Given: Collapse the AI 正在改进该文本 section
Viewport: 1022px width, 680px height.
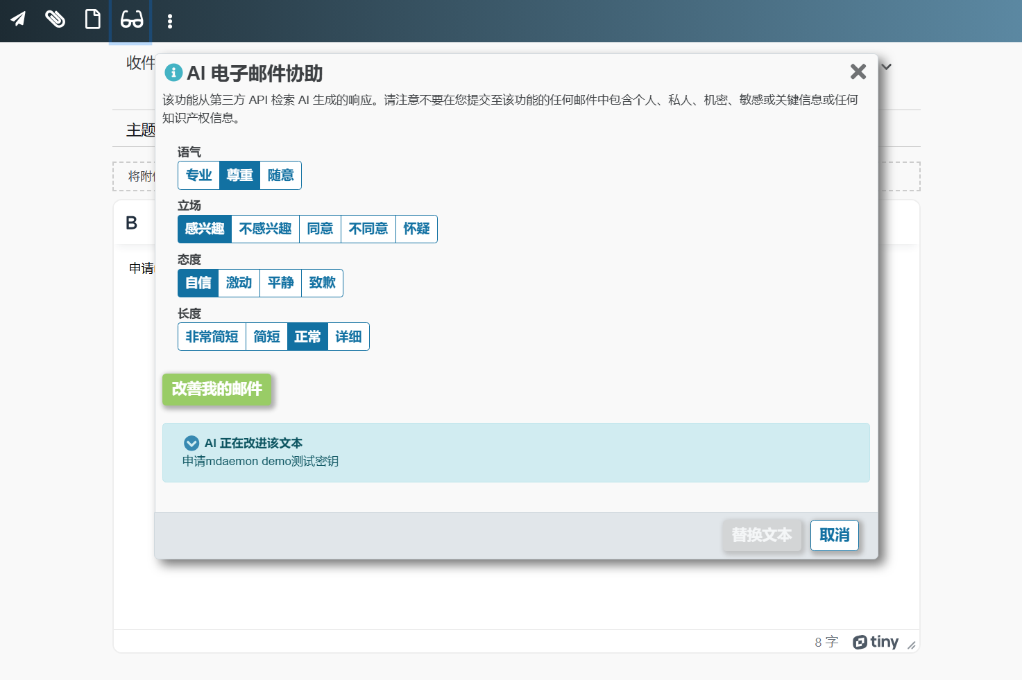Looking at the screenshot, I should [191, 443].
